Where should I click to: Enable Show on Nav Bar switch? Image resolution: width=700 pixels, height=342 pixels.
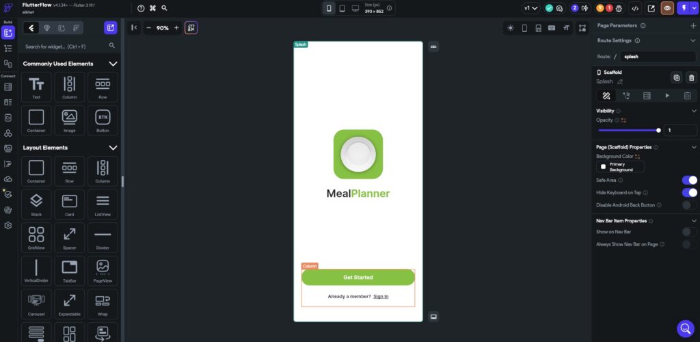[x=689, y=232]
